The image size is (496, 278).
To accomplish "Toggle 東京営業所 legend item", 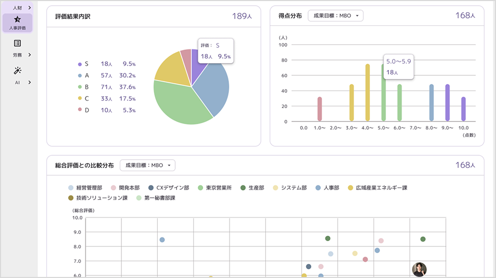I will coord(214,188).
